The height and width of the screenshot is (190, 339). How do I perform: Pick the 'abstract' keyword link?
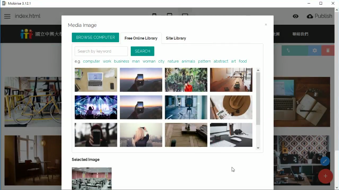221,61
